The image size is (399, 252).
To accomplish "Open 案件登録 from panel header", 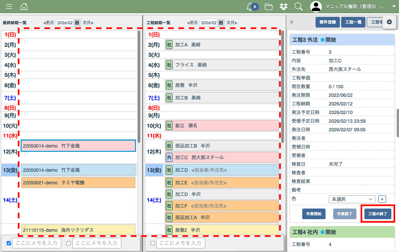I will click(328, 22).
